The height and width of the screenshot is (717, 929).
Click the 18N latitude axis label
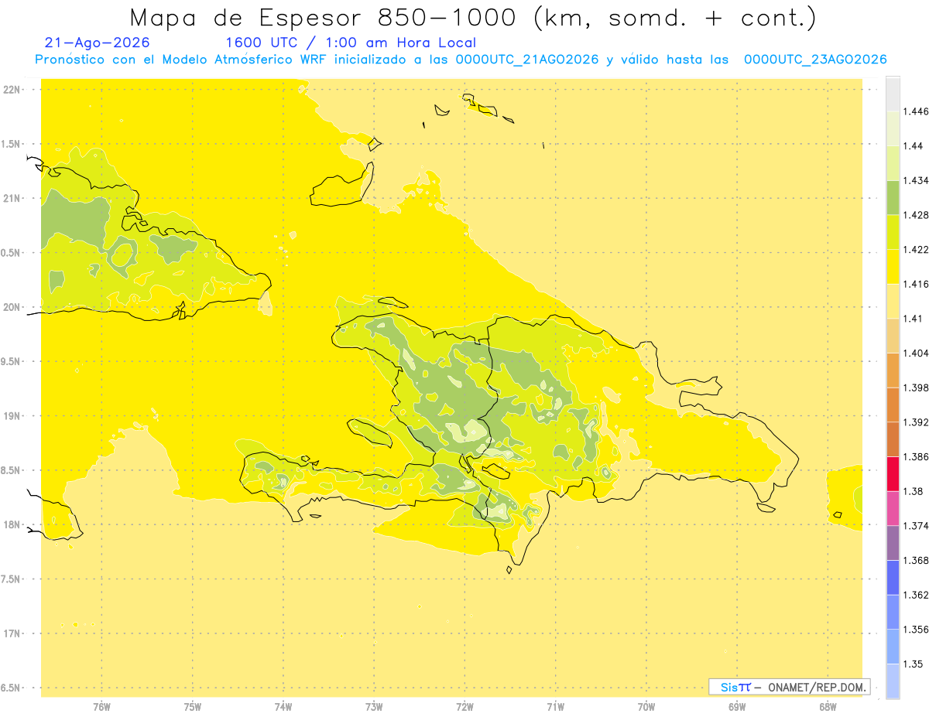[x=11, y=524]
